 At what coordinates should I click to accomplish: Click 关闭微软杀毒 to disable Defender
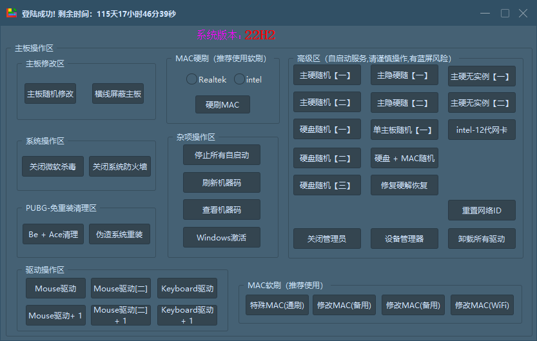click(x=52, y=166)
